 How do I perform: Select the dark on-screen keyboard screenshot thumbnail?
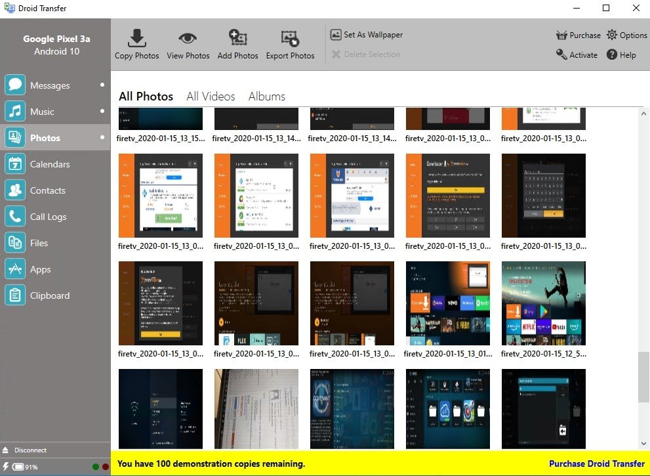point(544,196)
